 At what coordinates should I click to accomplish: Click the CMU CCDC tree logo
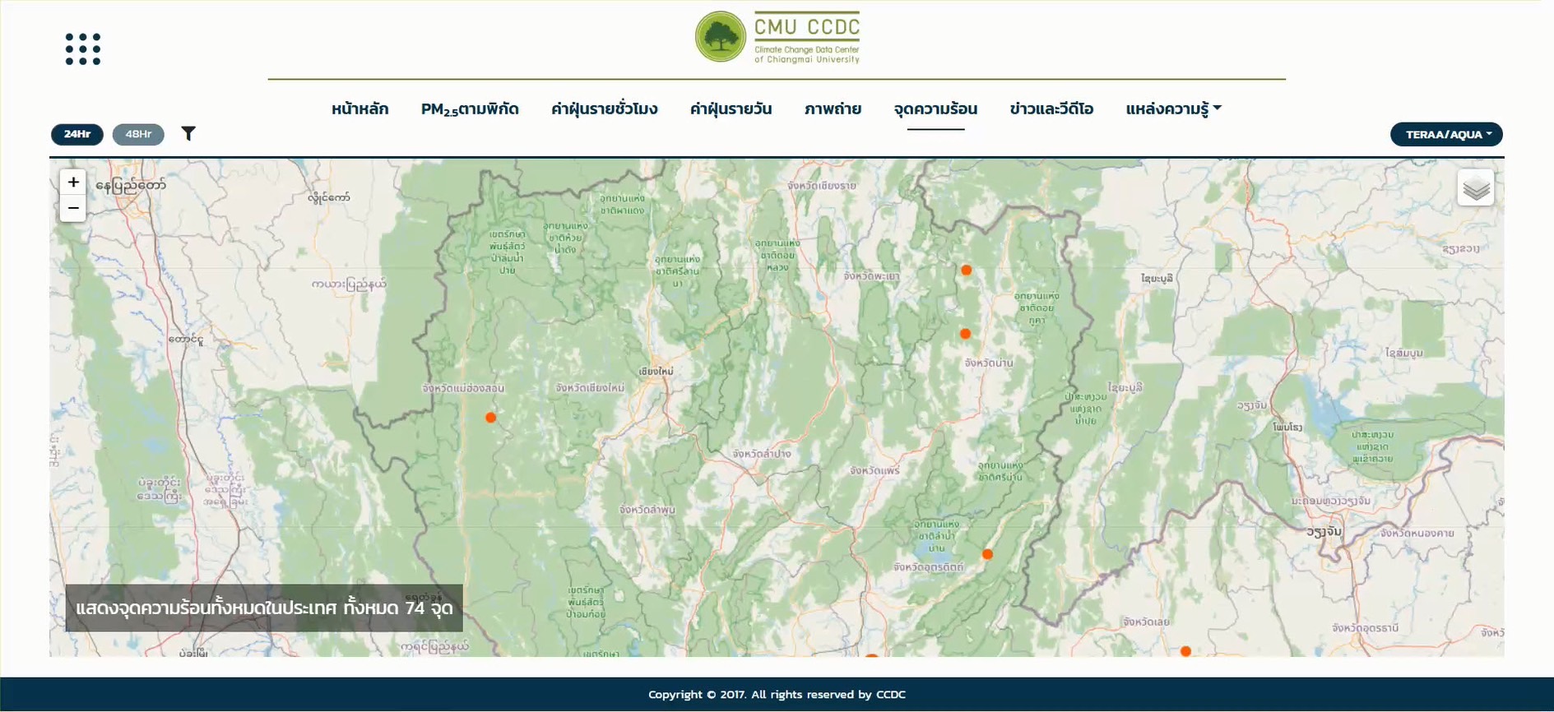[720, 37]
